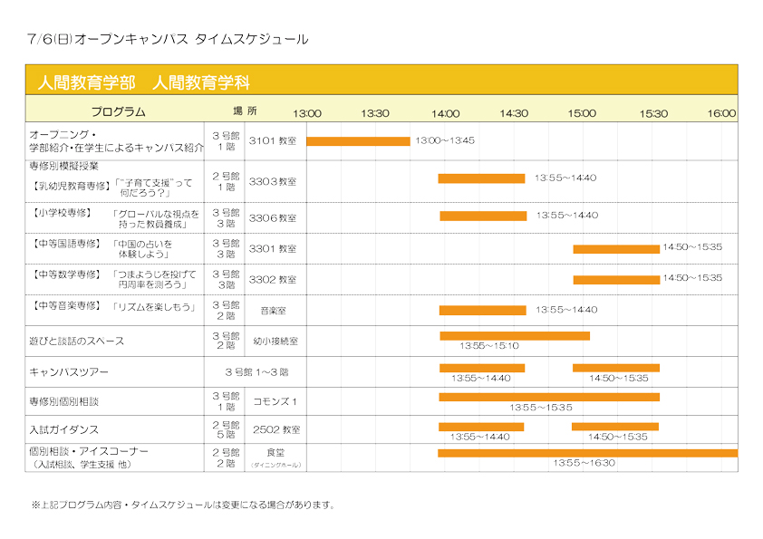763x539 pixels.
Task: Click the "入試ガイダンス" program row text
Action: [x=63, y=429]
